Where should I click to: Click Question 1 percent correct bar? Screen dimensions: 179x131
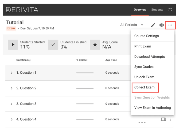click(x=85, y=73)
